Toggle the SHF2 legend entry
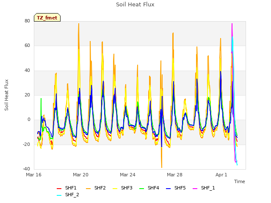Viewport: 271px width, 203px height. pos(96,188)
